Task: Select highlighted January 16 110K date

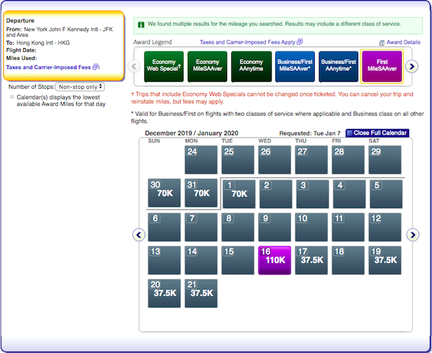Action: pos(275,260)
